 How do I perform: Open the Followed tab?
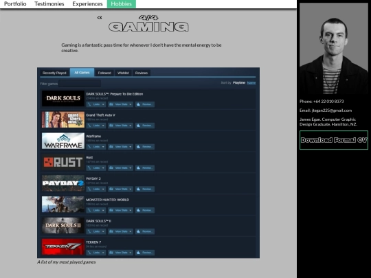(x=104, y=73)
